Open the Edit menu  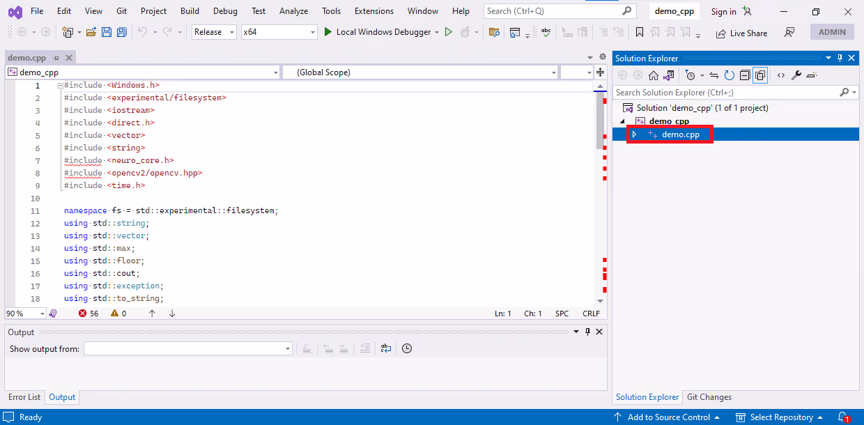(64, 11)
